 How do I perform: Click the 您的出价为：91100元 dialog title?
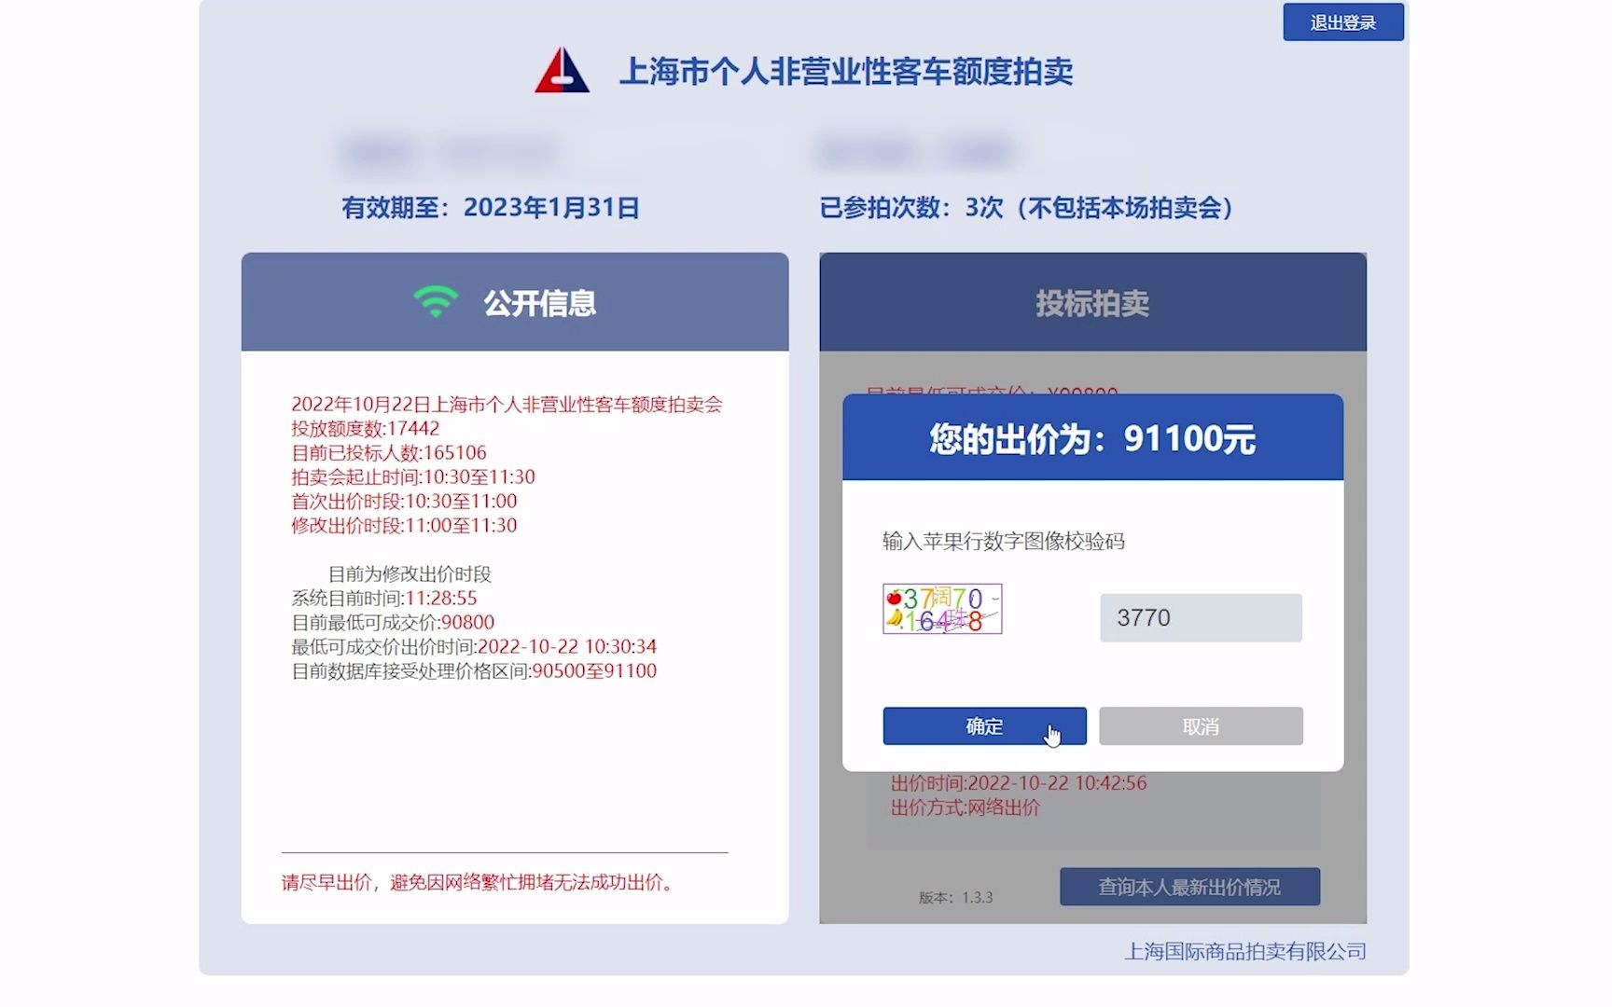click(1092, 438)
